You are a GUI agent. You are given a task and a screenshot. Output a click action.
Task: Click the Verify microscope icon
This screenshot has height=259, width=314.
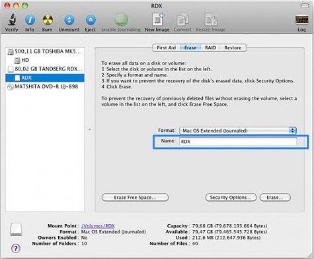(12, 20)
